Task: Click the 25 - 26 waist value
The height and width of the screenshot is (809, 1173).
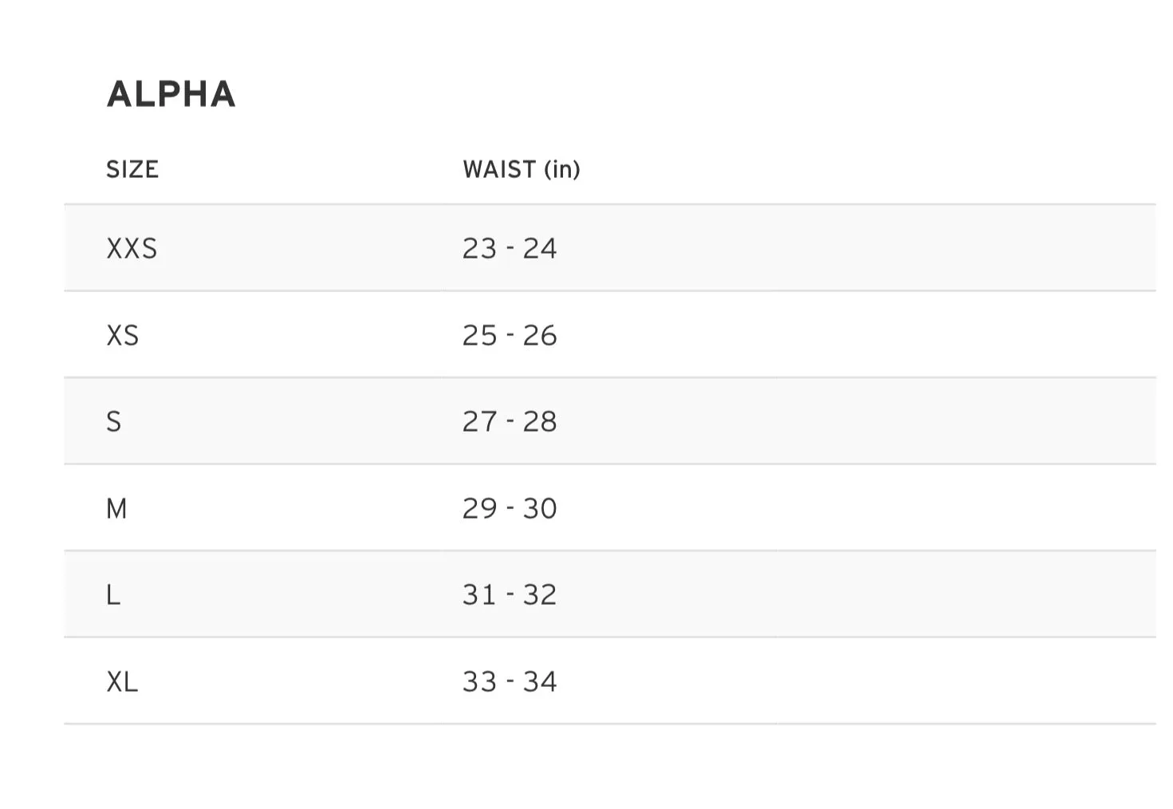Action: point(510,335)
